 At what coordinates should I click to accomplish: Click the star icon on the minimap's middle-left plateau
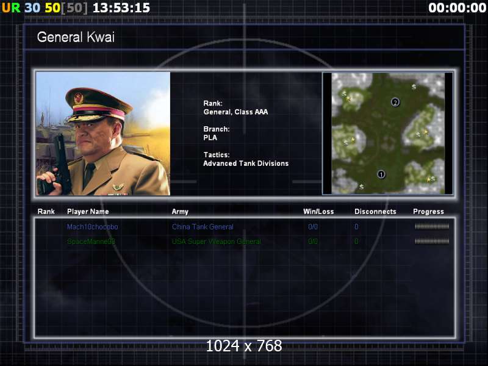[x=353, y=139]
